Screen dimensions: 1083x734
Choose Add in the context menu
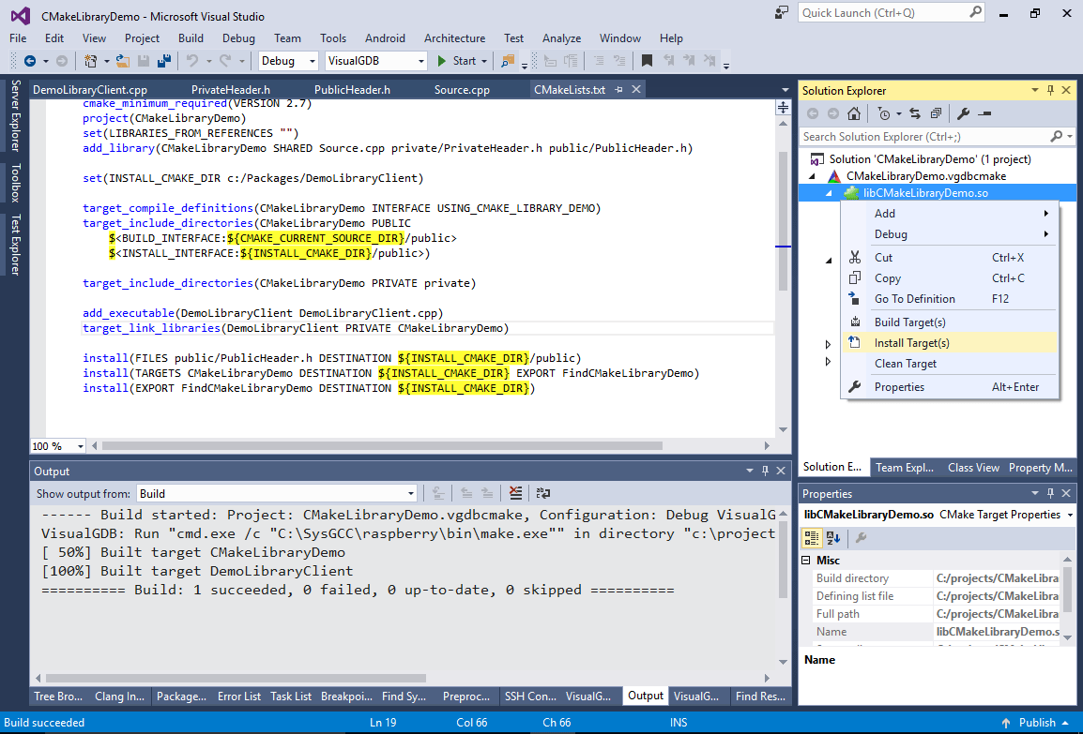tap(949, 214)
